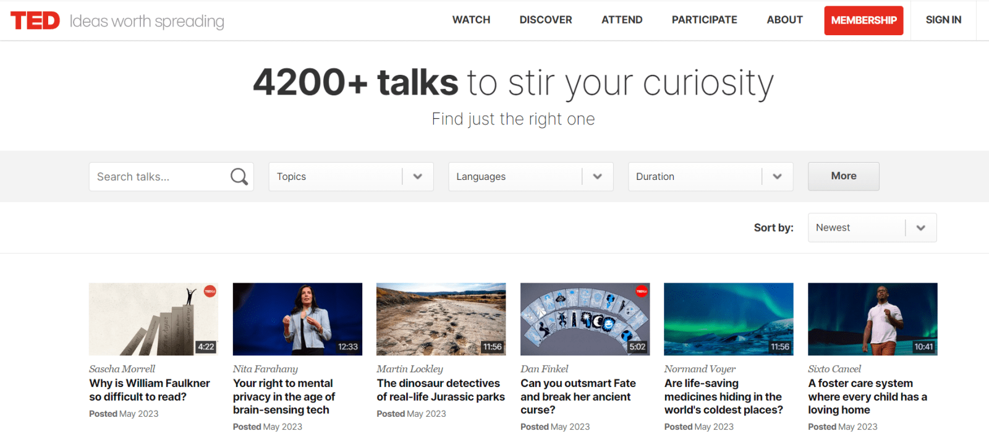Screen dimensions: 989x439
Task: Click the red MEMBERSHIP button
Action: coord(864,20)
